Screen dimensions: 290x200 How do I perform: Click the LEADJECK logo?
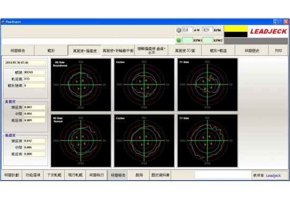(x=268, y=32)
